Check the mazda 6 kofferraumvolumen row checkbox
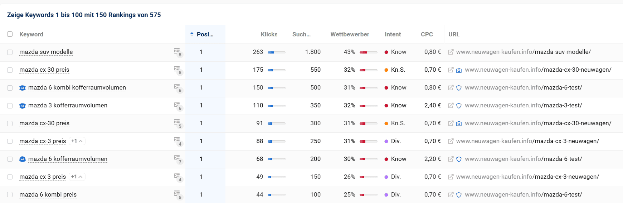 pyautogui.click(x=10, y=159)
